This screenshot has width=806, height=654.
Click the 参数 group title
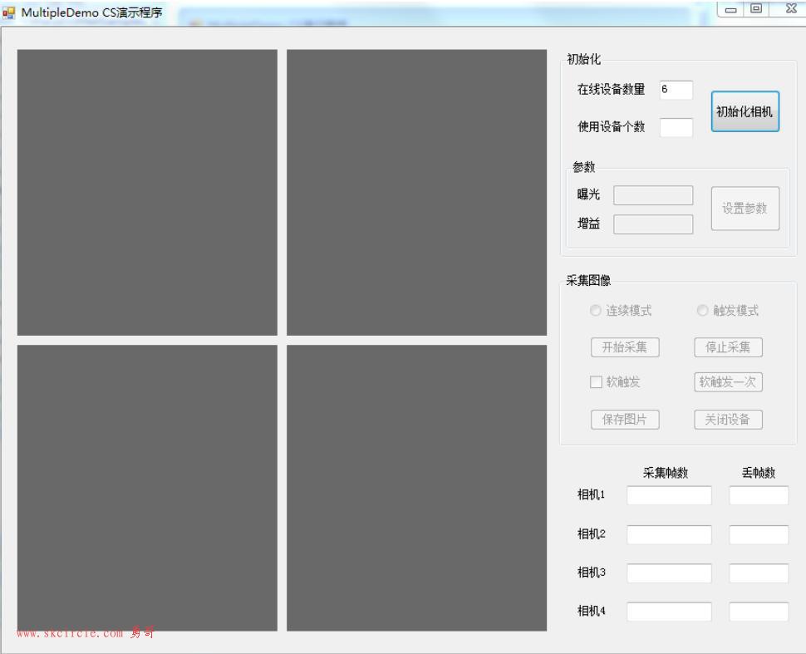click(x=584, y=167)
